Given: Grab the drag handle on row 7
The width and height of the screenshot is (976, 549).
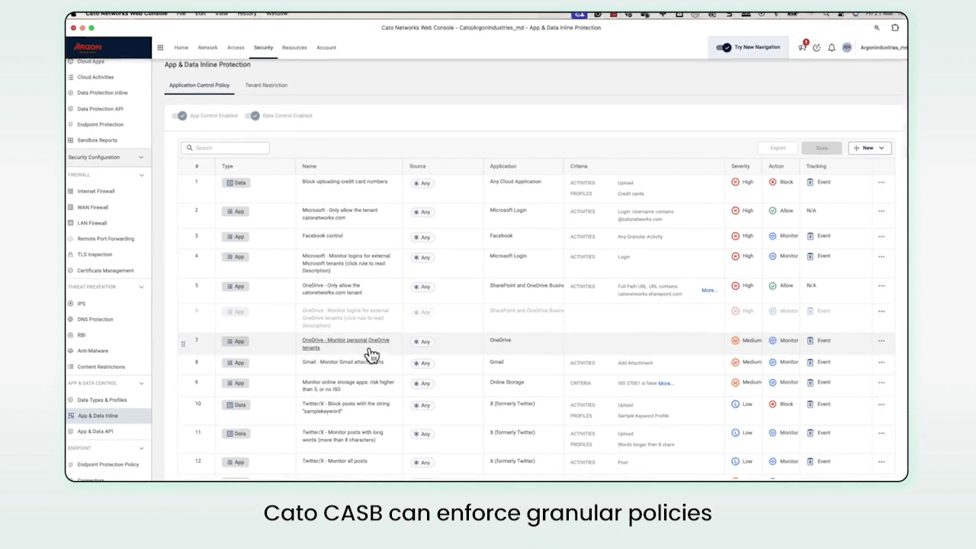Looking at the screenshot, I should [x=183, y=344].
